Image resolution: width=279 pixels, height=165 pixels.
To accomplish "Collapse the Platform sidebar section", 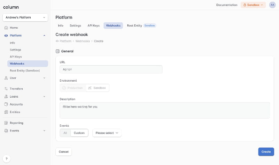I will pyautogui.click(x=44, y=36).
